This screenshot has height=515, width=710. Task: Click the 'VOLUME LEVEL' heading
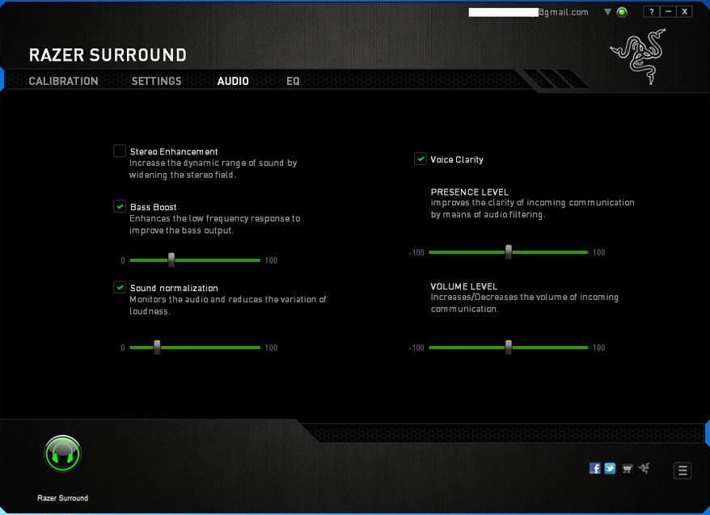(463, 286)
